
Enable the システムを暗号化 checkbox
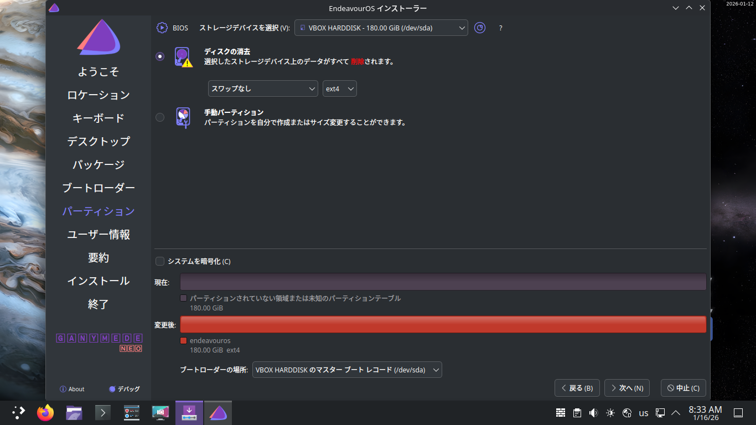tap(160, 261)
